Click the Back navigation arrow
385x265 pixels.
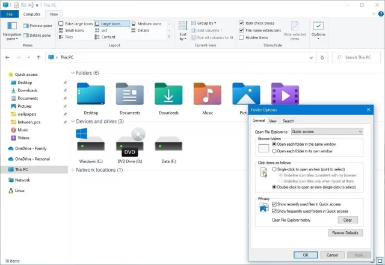pos(7,57)
